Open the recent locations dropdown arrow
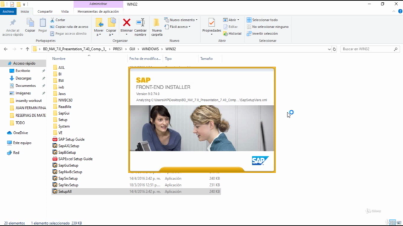 (x=21, y=49)
